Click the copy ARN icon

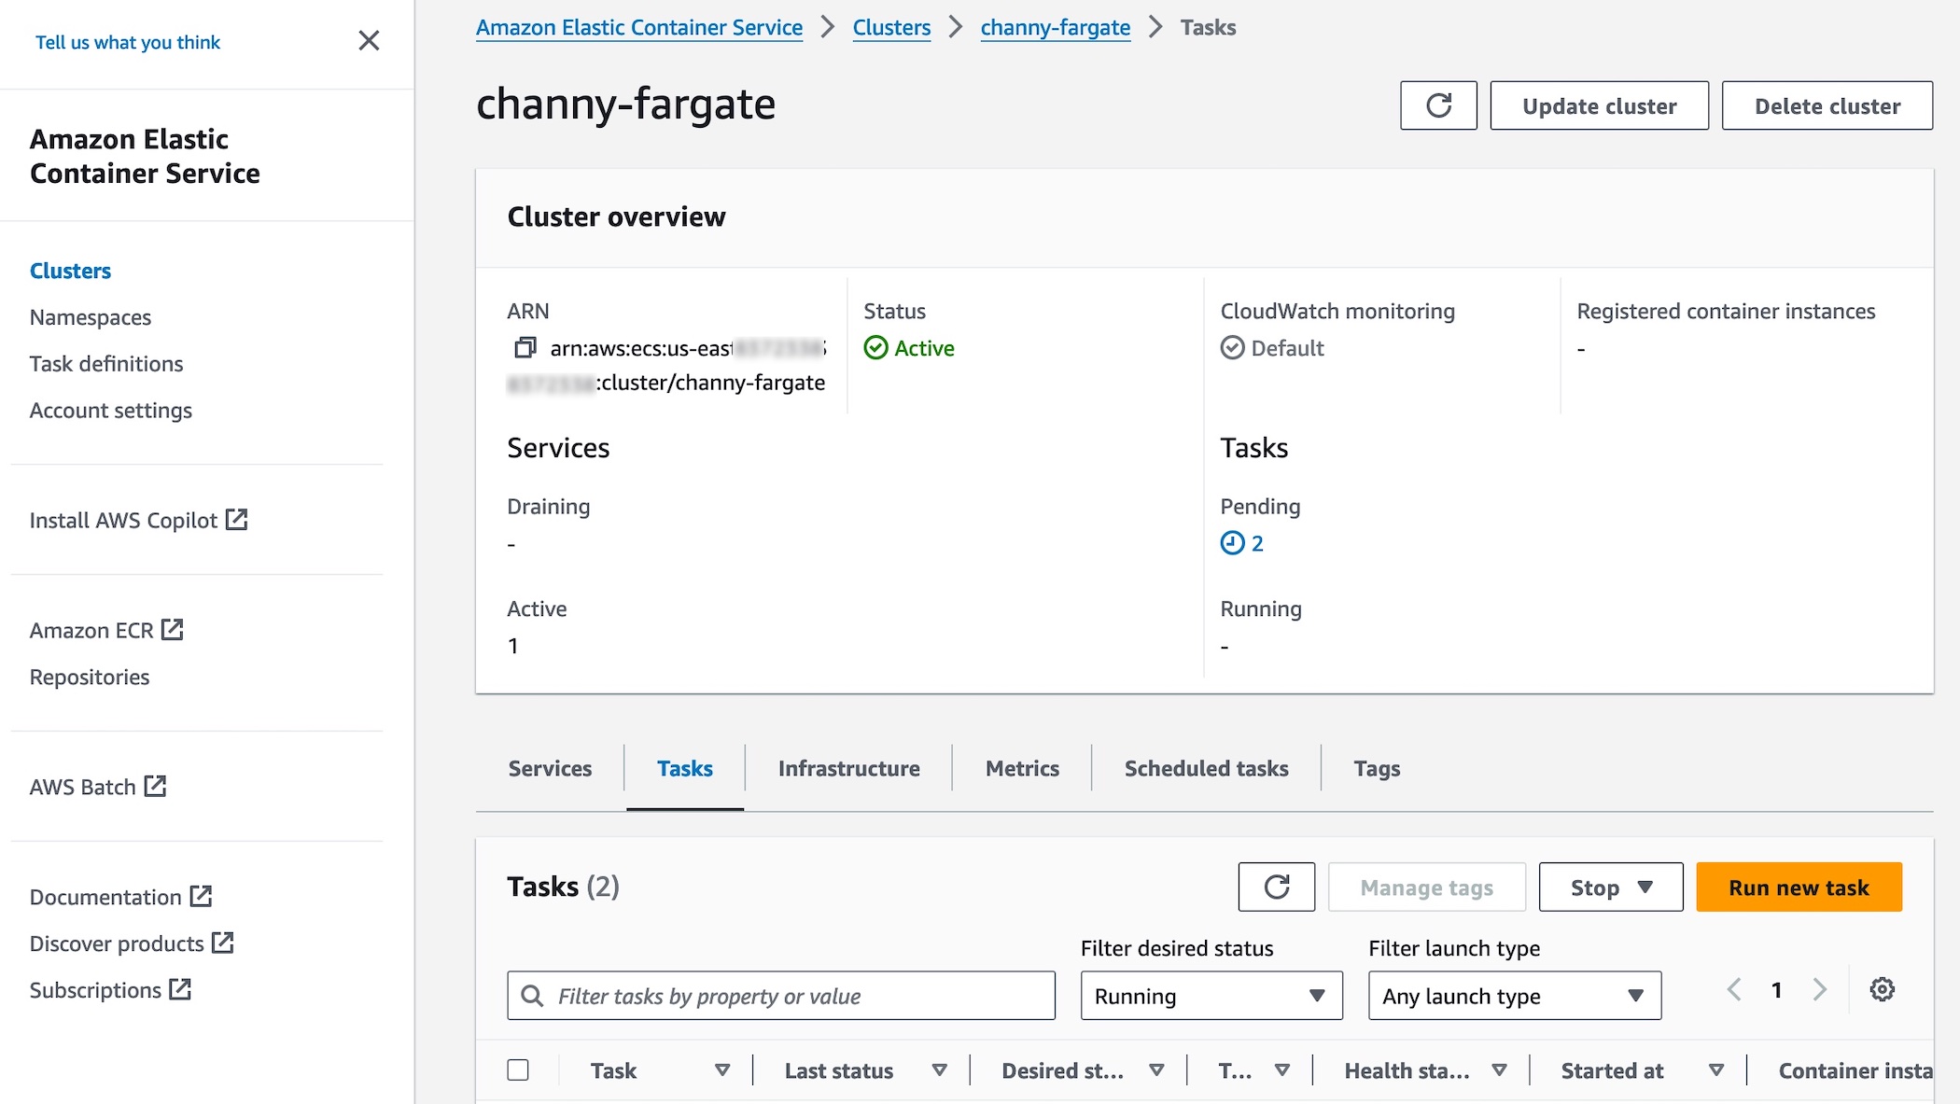525,348
